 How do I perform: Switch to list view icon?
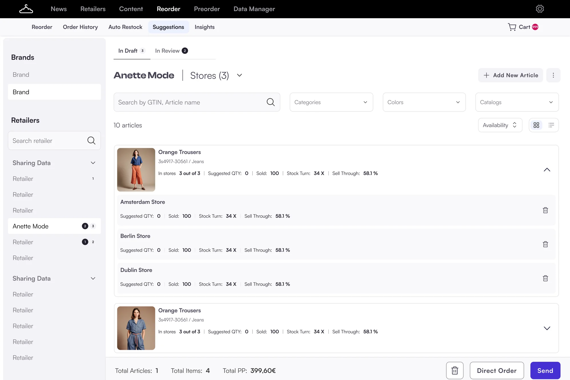click(551, 125)
